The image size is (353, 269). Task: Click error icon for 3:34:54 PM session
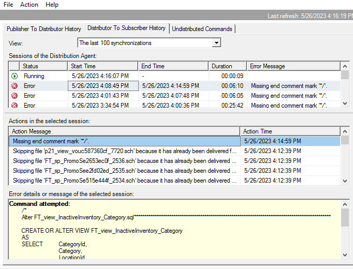[14, 105]
